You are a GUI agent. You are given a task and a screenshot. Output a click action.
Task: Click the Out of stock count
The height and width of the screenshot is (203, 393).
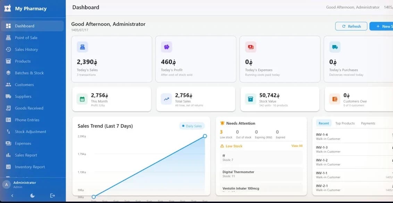coord(237,132)
